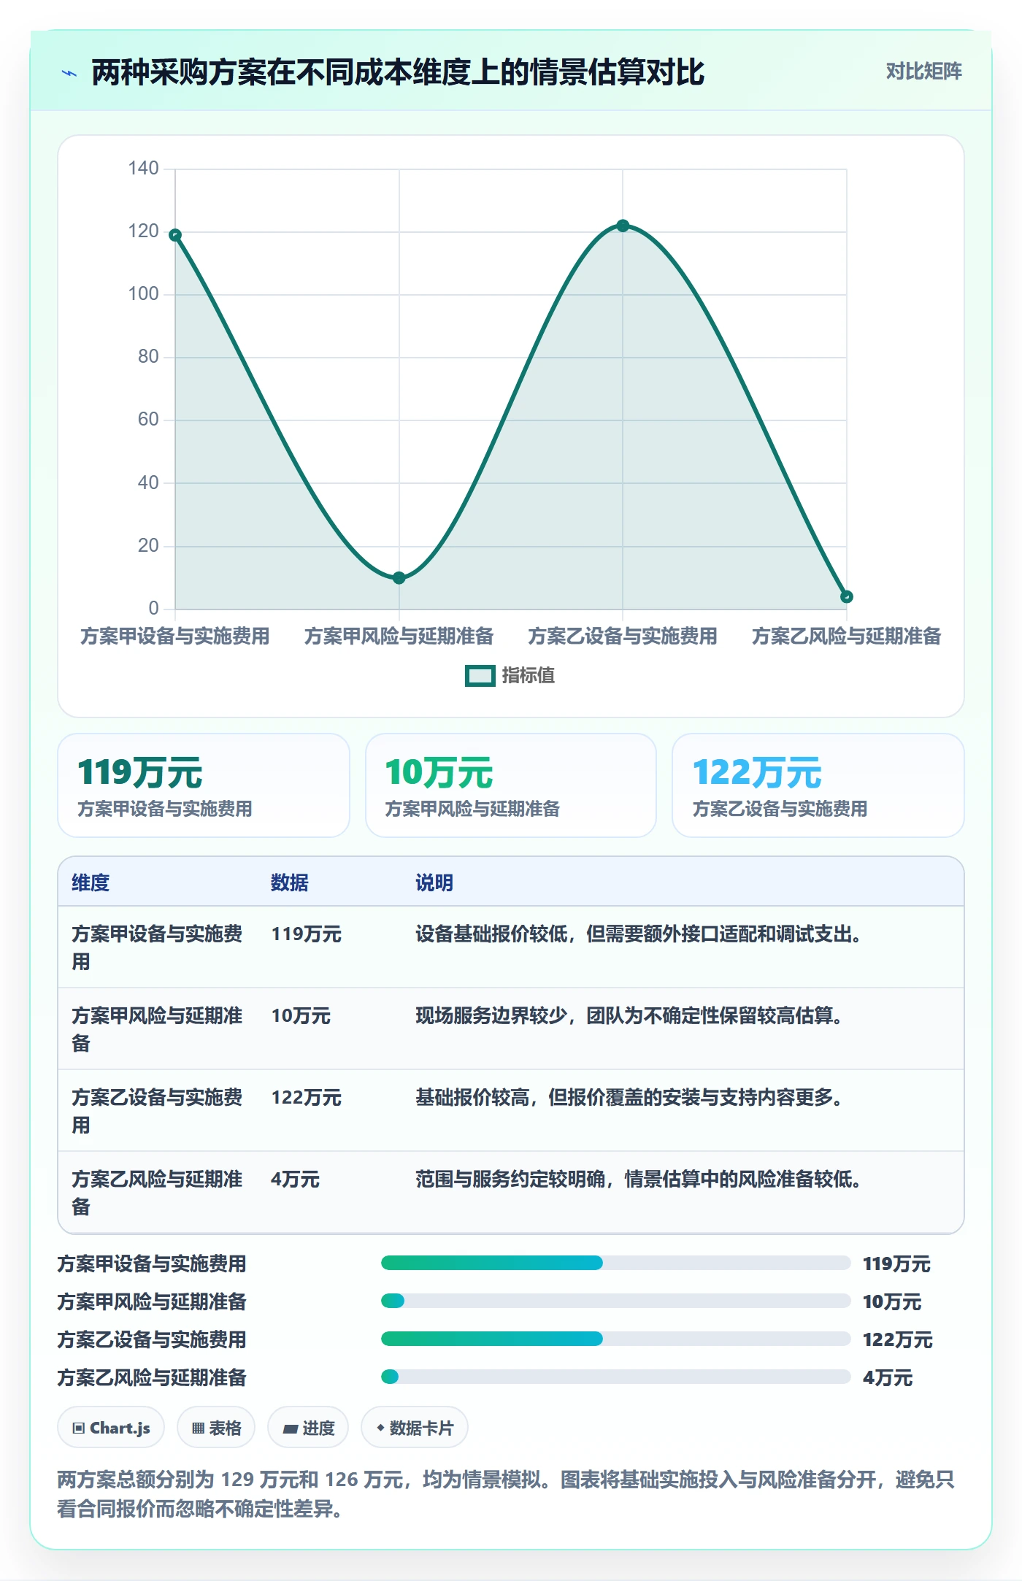Click the 122万元 progress bar value

coord(898,1340)
